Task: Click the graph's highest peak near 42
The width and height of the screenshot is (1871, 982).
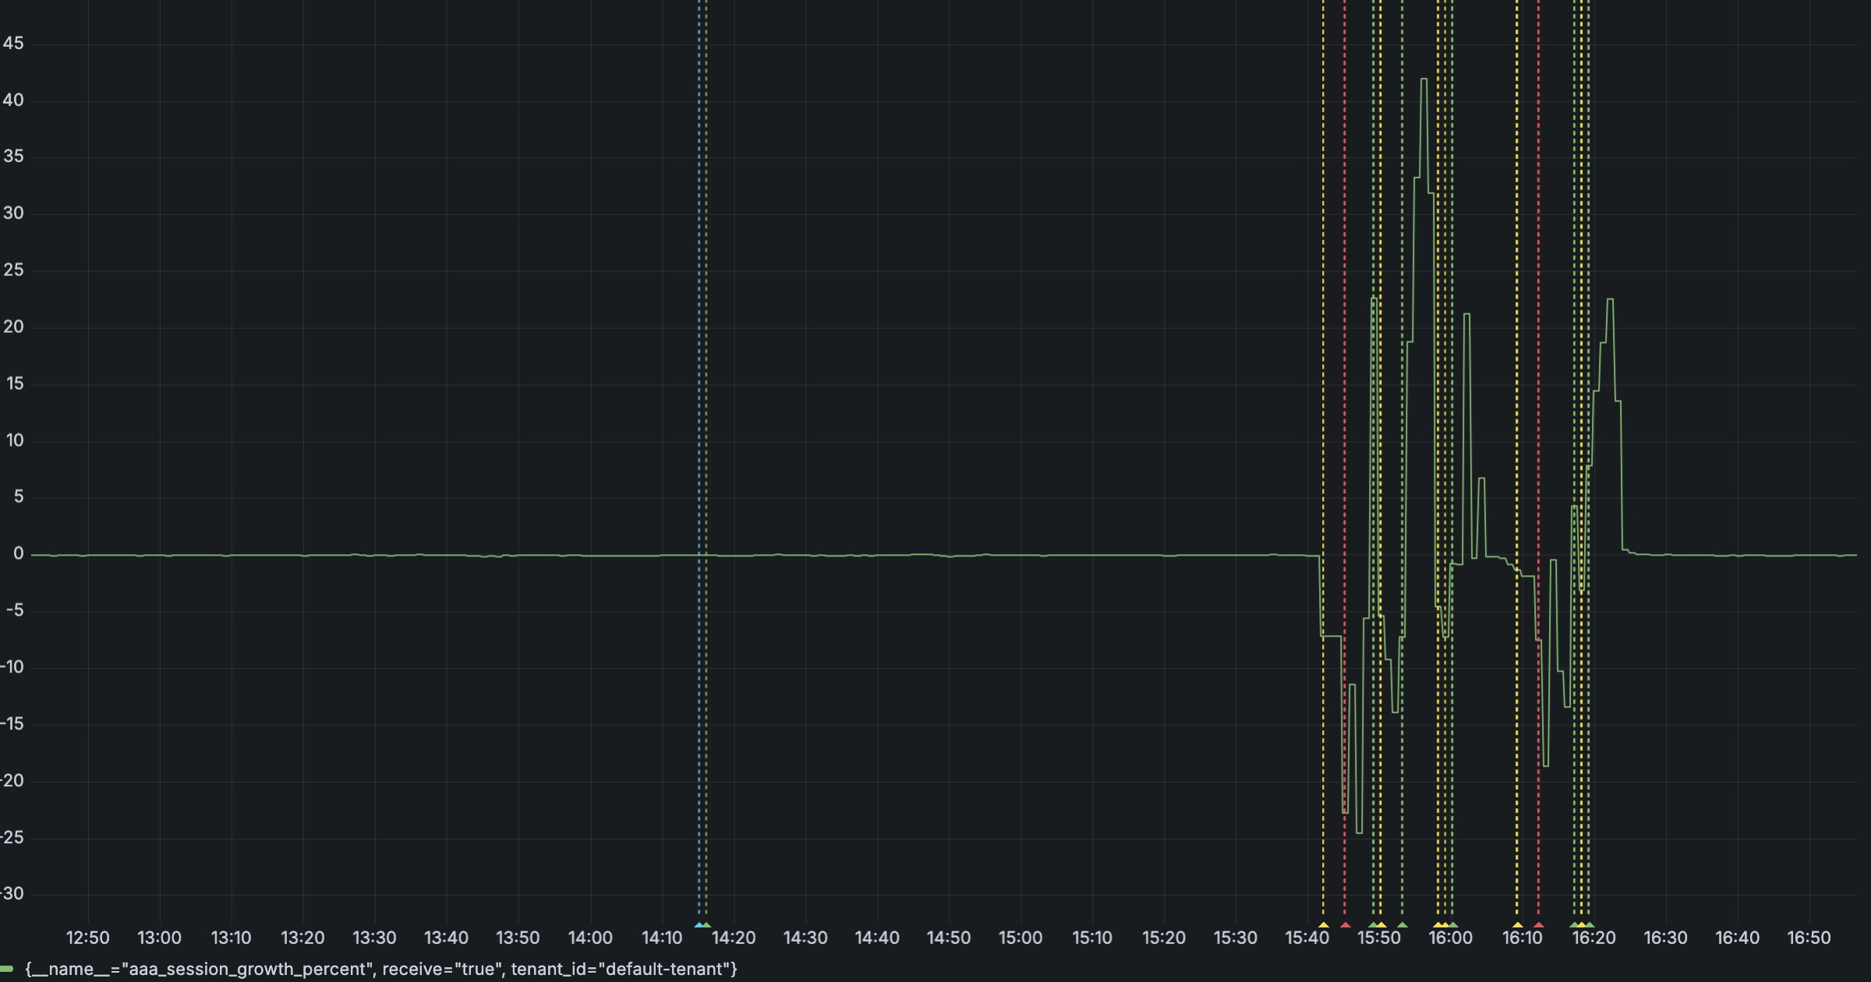Action: tap(1424, 79)
